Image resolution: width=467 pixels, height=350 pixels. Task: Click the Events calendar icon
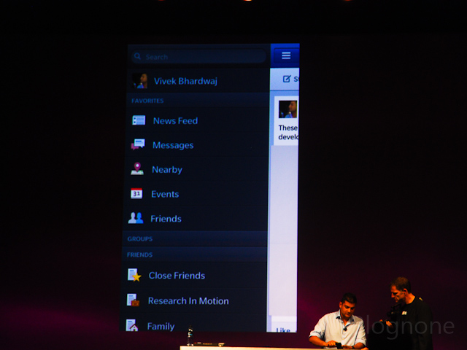[x=136, y=193]
